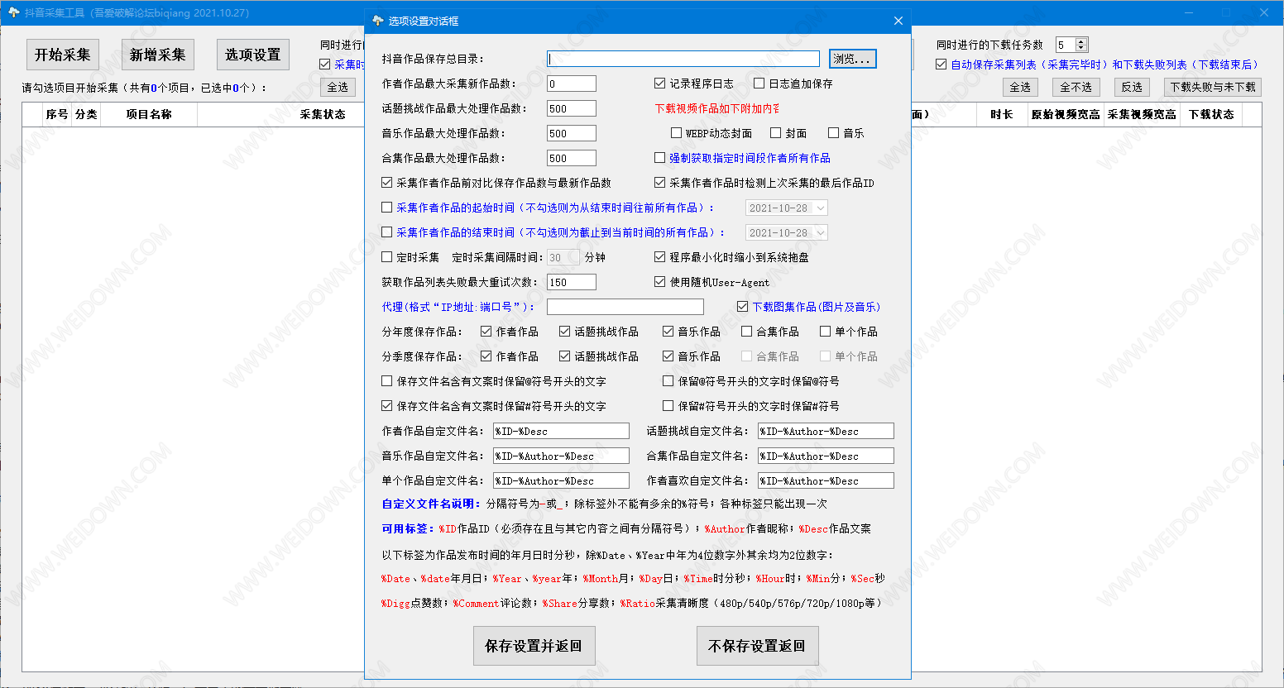This screenshot has height=688, width=1284.
Task: Enable 日志追加保存 checkbox
Action: click(759, 84)
